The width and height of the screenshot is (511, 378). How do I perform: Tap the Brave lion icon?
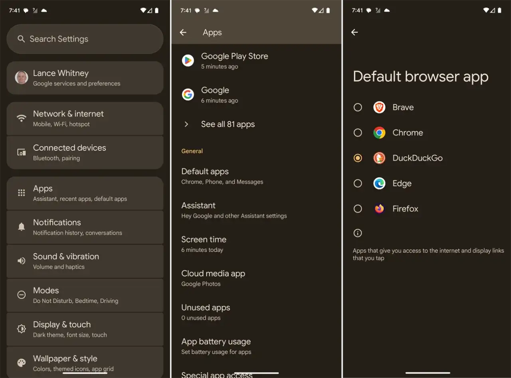pos(379,107)
